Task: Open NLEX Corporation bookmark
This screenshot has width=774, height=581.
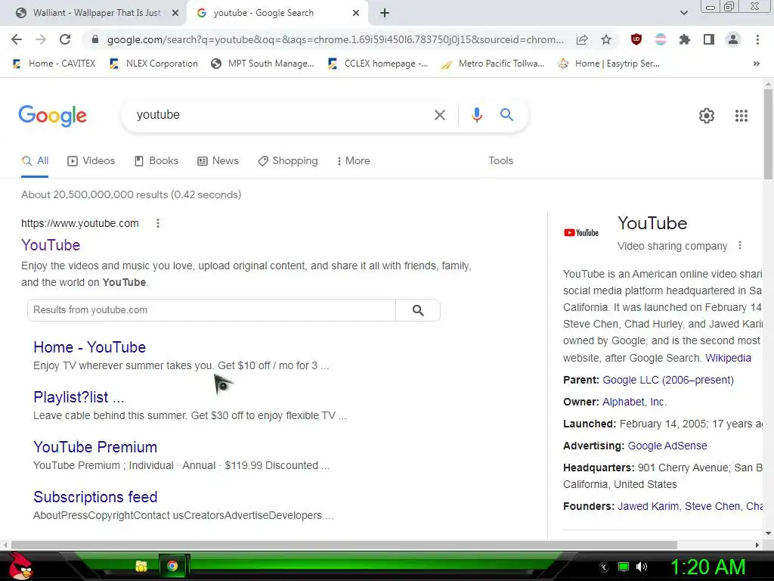Action: [x=153, y=64]
